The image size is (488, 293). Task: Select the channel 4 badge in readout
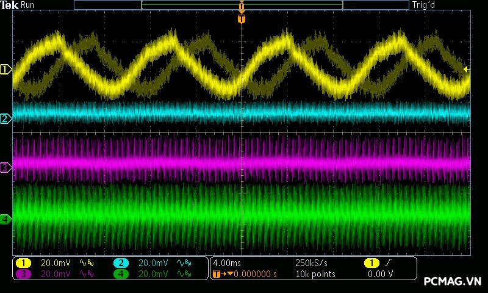(x=121, y=275)
